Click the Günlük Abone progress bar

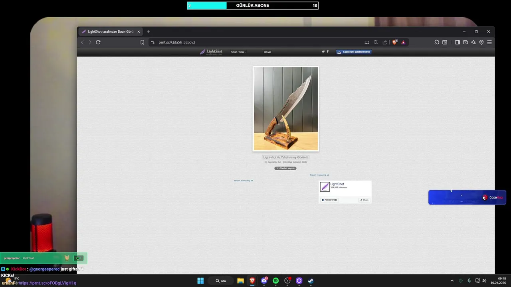click(253, 6)
